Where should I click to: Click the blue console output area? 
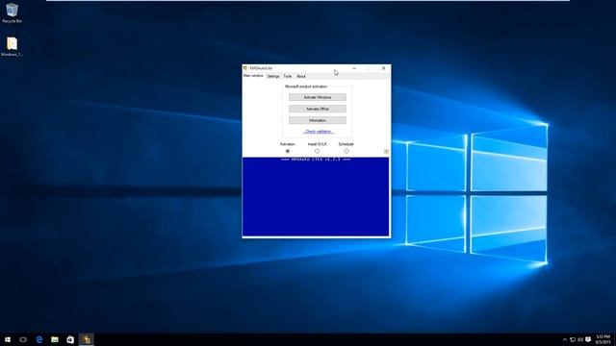coord(316,196)
